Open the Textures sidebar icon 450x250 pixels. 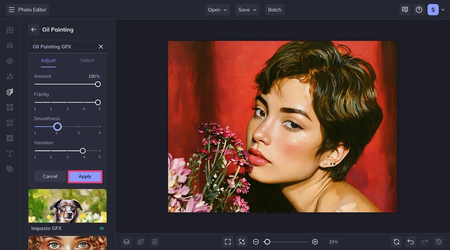pyautogui.click(x=10, y=138)
